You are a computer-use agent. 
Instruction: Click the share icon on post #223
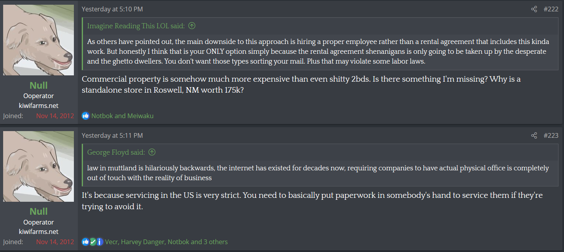point(534,135)
